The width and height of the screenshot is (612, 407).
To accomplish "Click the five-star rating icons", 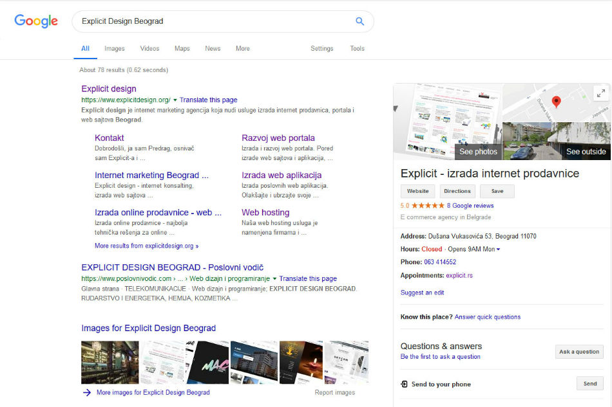I will pos(428,205).
